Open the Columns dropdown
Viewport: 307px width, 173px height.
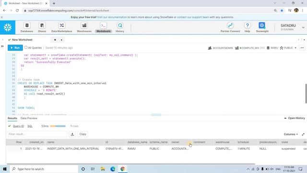coord(291,135)
